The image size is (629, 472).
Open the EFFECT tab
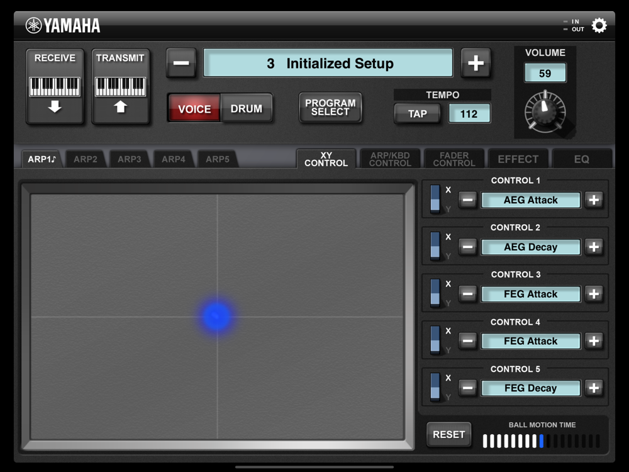coord(518,159)
